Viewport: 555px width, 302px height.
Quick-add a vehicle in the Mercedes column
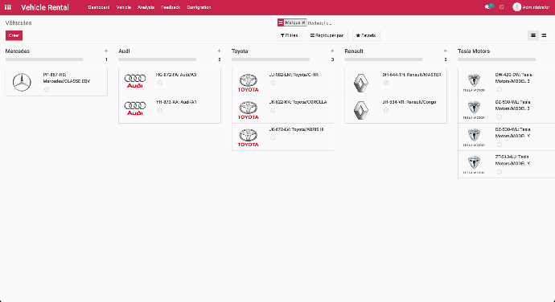click(106, 51)
